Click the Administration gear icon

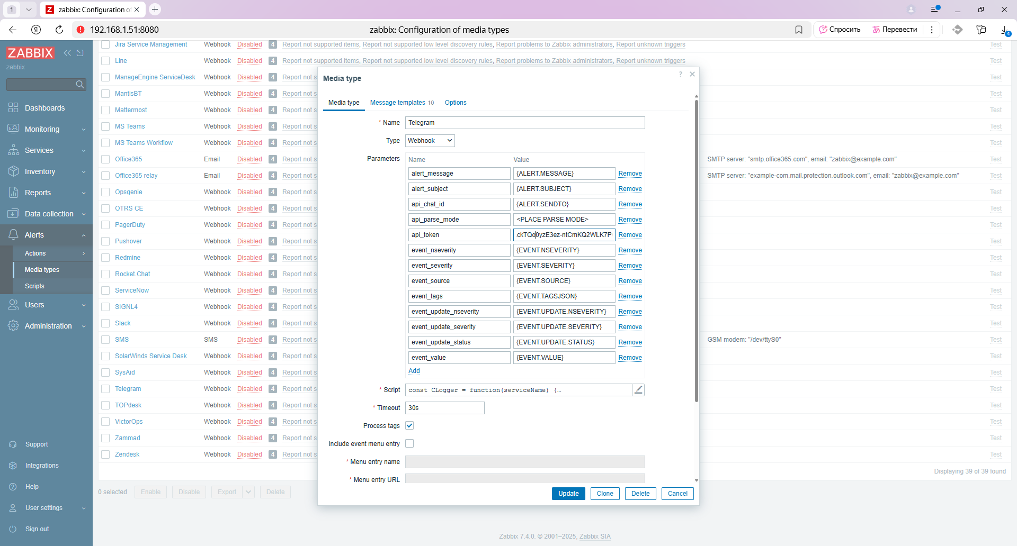(x=13, y=326)
